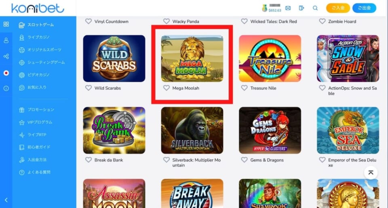The width and height of the screenshot is (388, 208).
Task: Open the grid dashboard icon in sidebar
Action: [x=6, y=24]
